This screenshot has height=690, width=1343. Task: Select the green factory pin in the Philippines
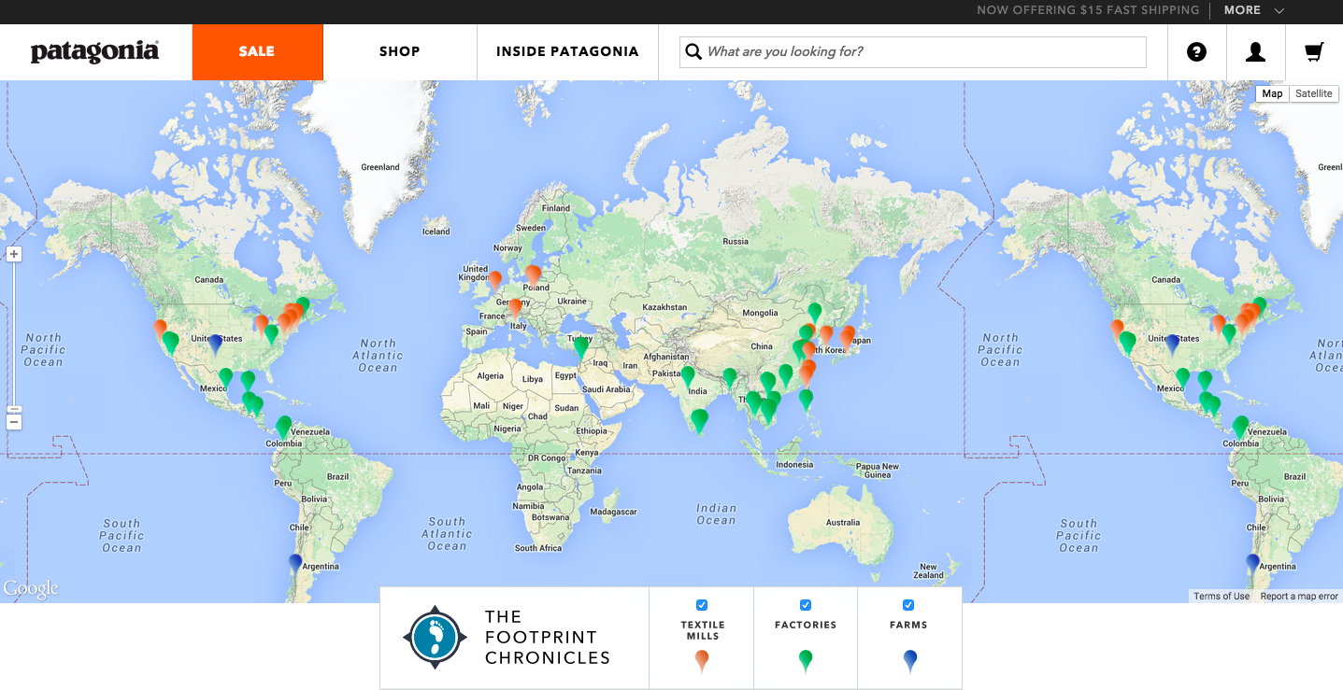(x=806, y=400)
